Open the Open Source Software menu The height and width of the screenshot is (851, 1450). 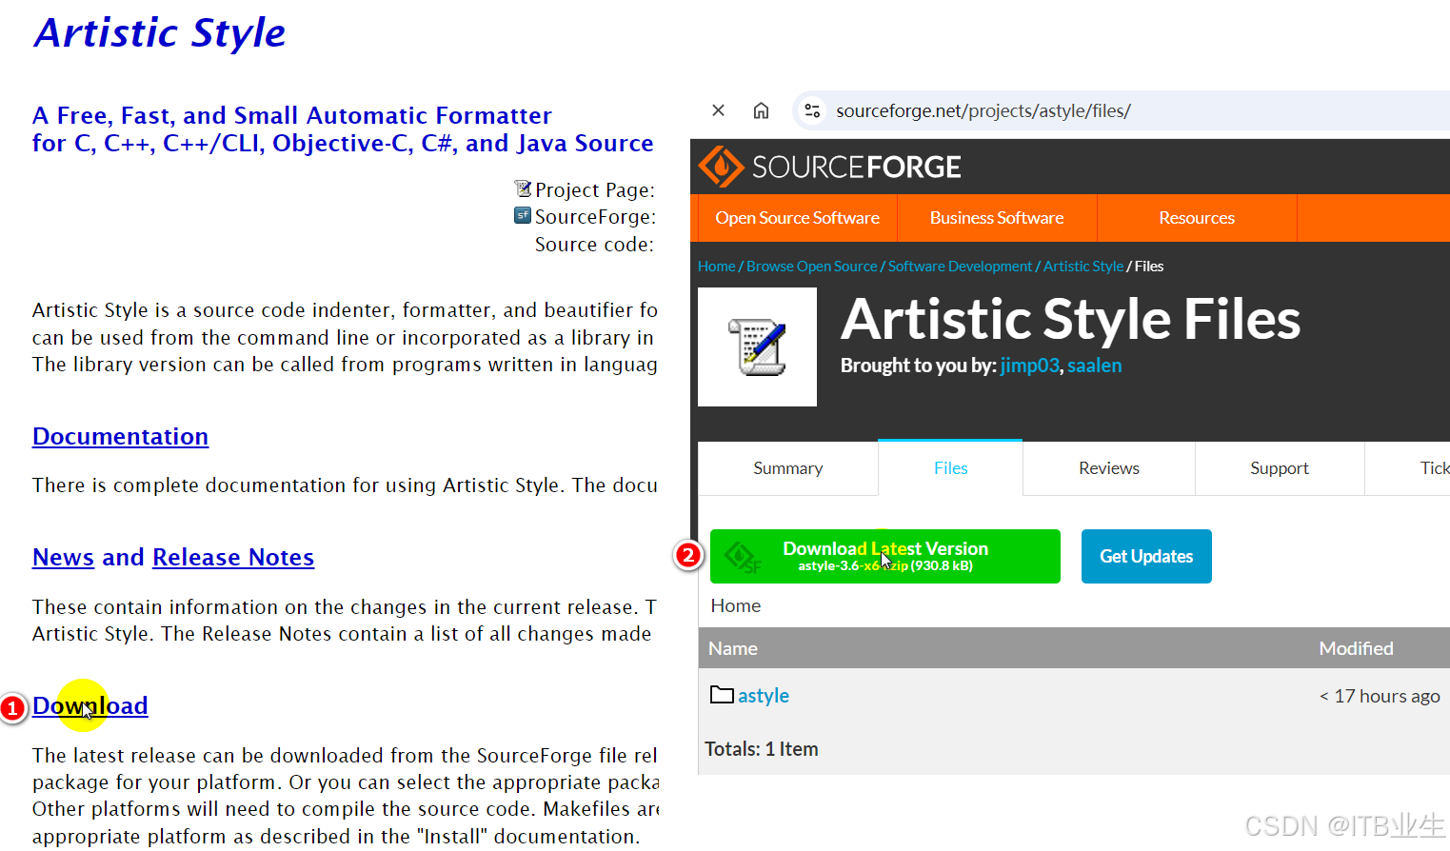click(798, 218)
